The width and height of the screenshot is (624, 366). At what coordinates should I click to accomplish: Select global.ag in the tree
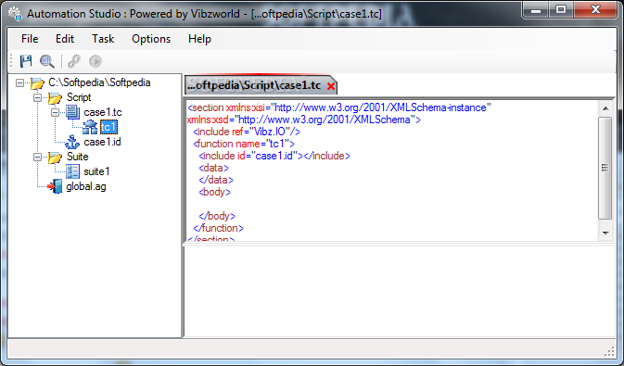click(x=86, y=186)
